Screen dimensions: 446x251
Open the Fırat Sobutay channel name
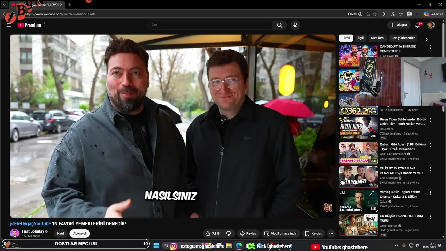[x=33, y=231]
